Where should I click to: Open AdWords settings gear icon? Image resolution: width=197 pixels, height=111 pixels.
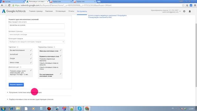tap(184, 11)
